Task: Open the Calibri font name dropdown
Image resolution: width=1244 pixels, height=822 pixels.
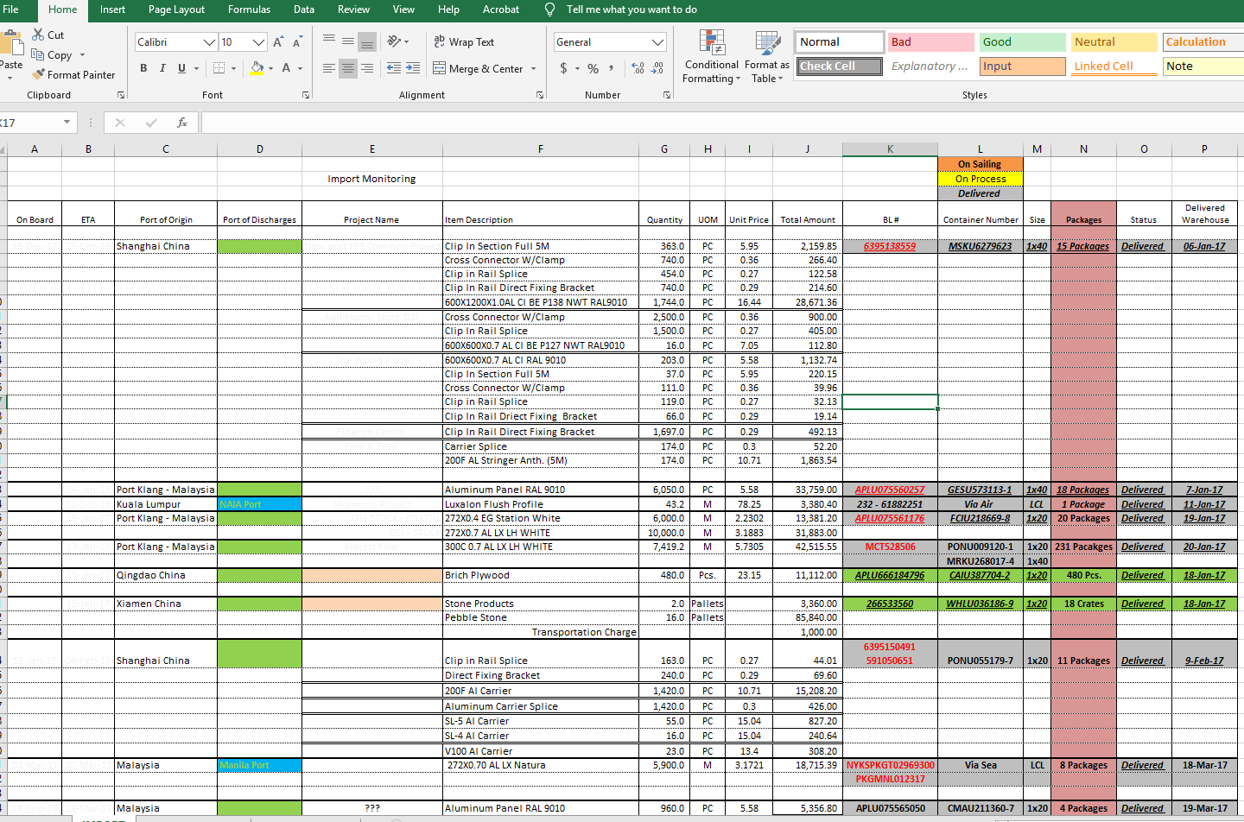Action: click(x=209, y=42)
